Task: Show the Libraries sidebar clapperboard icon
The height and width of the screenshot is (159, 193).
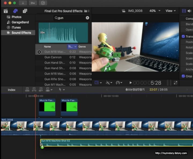Action: pyautogui.click(x=6, y=11)
